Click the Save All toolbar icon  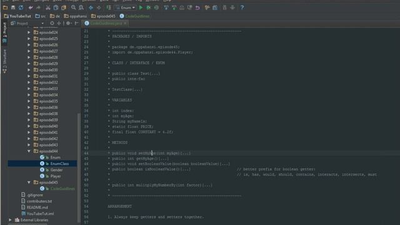[x=13, y=7]
